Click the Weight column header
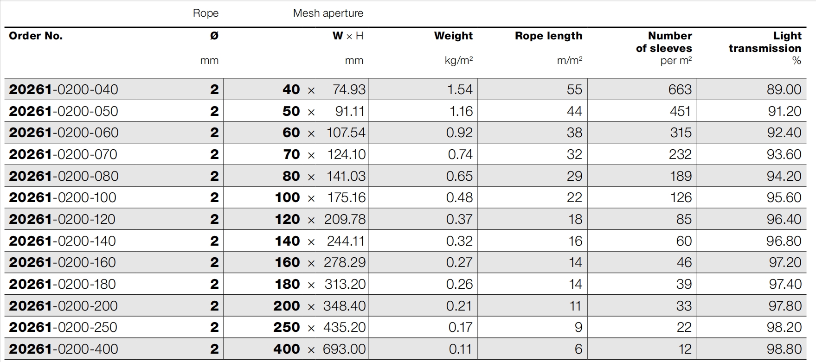 click(453, 36)
